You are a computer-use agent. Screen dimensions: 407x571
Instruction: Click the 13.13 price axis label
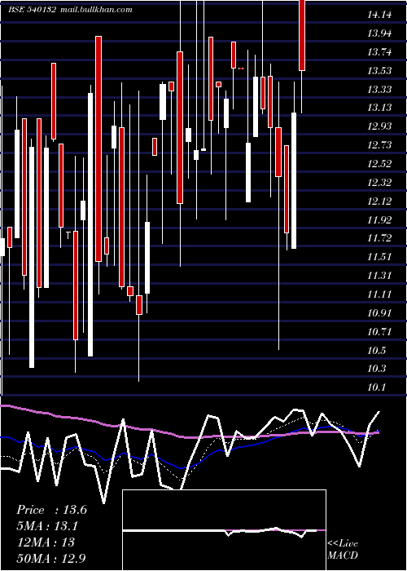[379, 108]
